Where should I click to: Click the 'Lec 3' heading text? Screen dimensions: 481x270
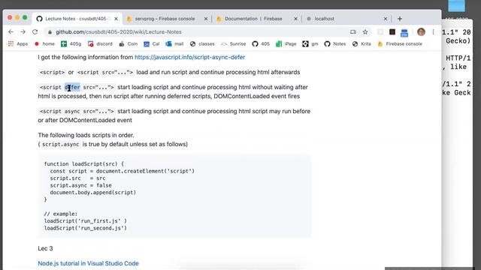pos(45,248)
